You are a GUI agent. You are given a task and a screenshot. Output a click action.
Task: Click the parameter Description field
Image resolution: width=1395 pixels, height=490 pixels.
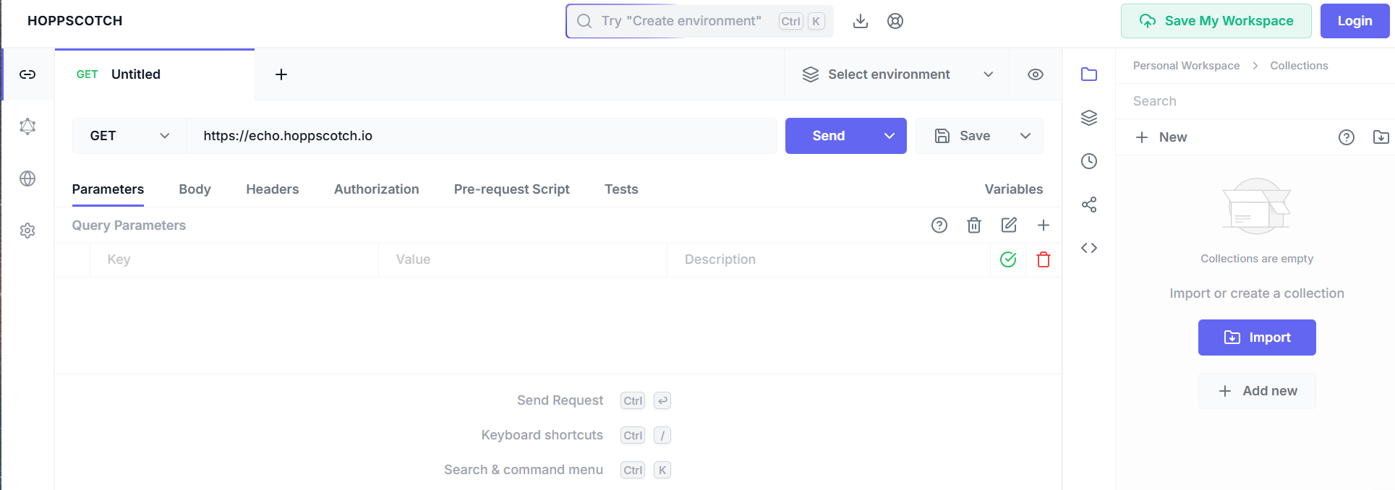(829, 259)
